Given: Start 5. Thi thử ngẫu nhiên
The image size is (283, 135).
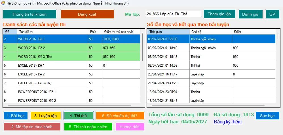Looking at the screenshot, I should point(88,127).
